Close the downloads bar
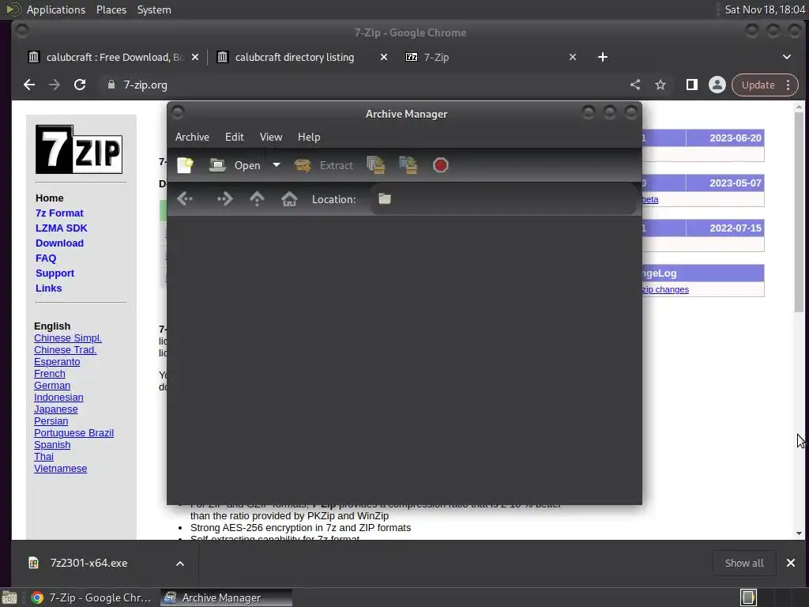The width and height of the screenshot is (809, 607). tap(790, 563)
